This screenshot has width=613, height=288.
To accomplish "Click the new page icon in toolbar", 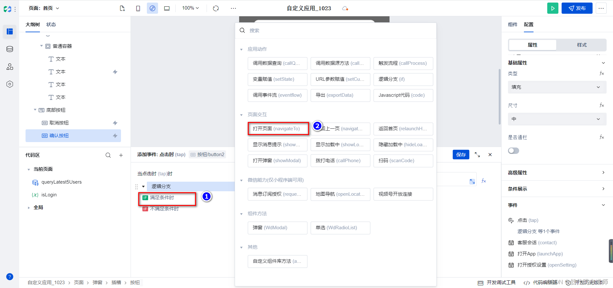I will [122, 8].
